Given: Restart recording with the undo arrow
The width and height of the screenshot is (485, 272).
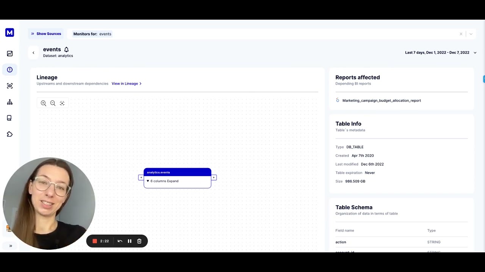Looking at the screenshot, I should pos(120,241).
